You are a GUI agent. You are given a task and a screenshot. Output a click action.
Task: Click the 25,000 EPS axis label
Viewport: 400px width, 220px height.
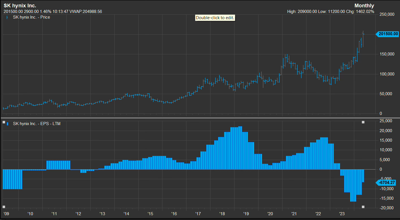tap(386, 121)
